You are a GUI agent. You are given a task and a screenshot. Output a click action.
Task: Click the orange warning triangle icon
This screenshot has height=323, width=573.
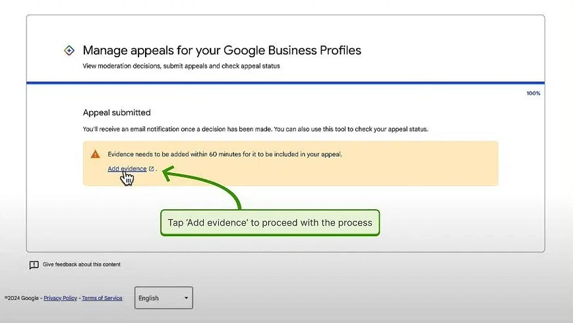96,154
